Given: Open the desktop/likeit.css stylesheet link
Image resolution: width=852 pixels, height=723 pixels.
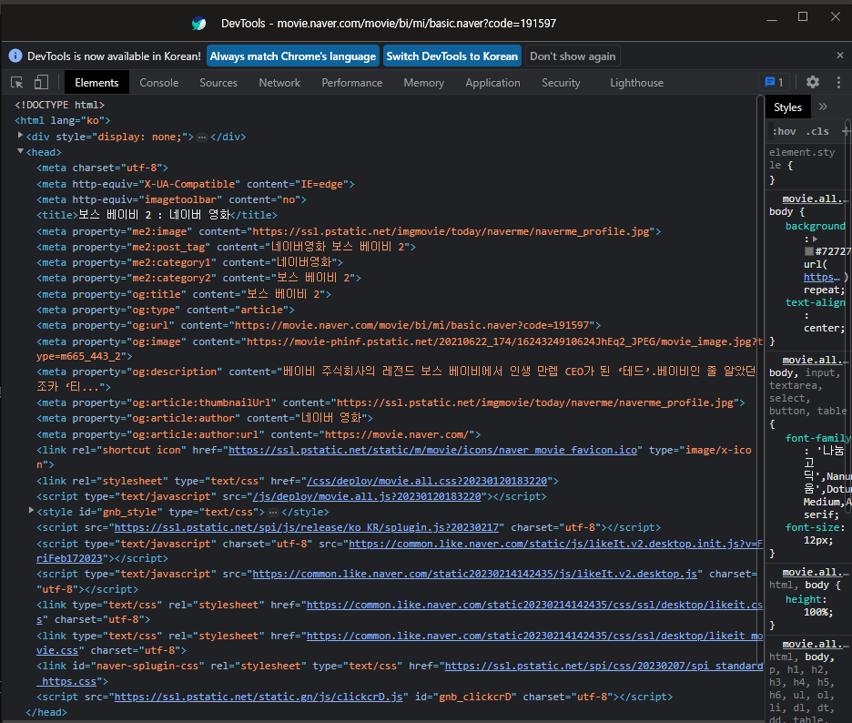Looking at the screenshot, I should point(534,605).
